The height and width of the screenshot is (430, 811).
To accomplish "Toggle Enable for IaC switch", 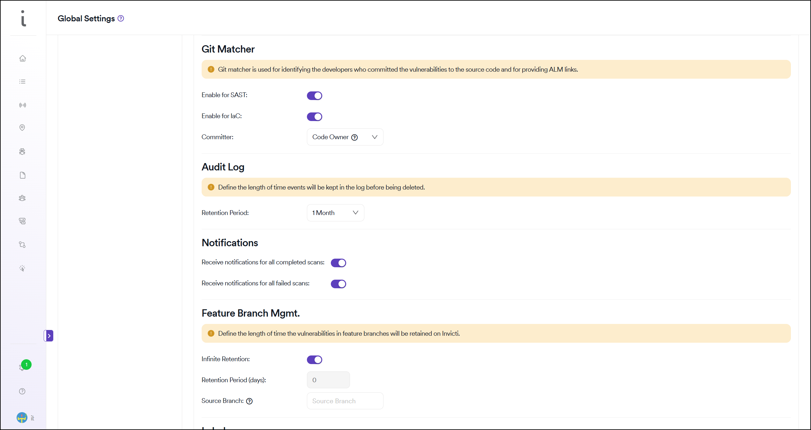I will point(314,117).
